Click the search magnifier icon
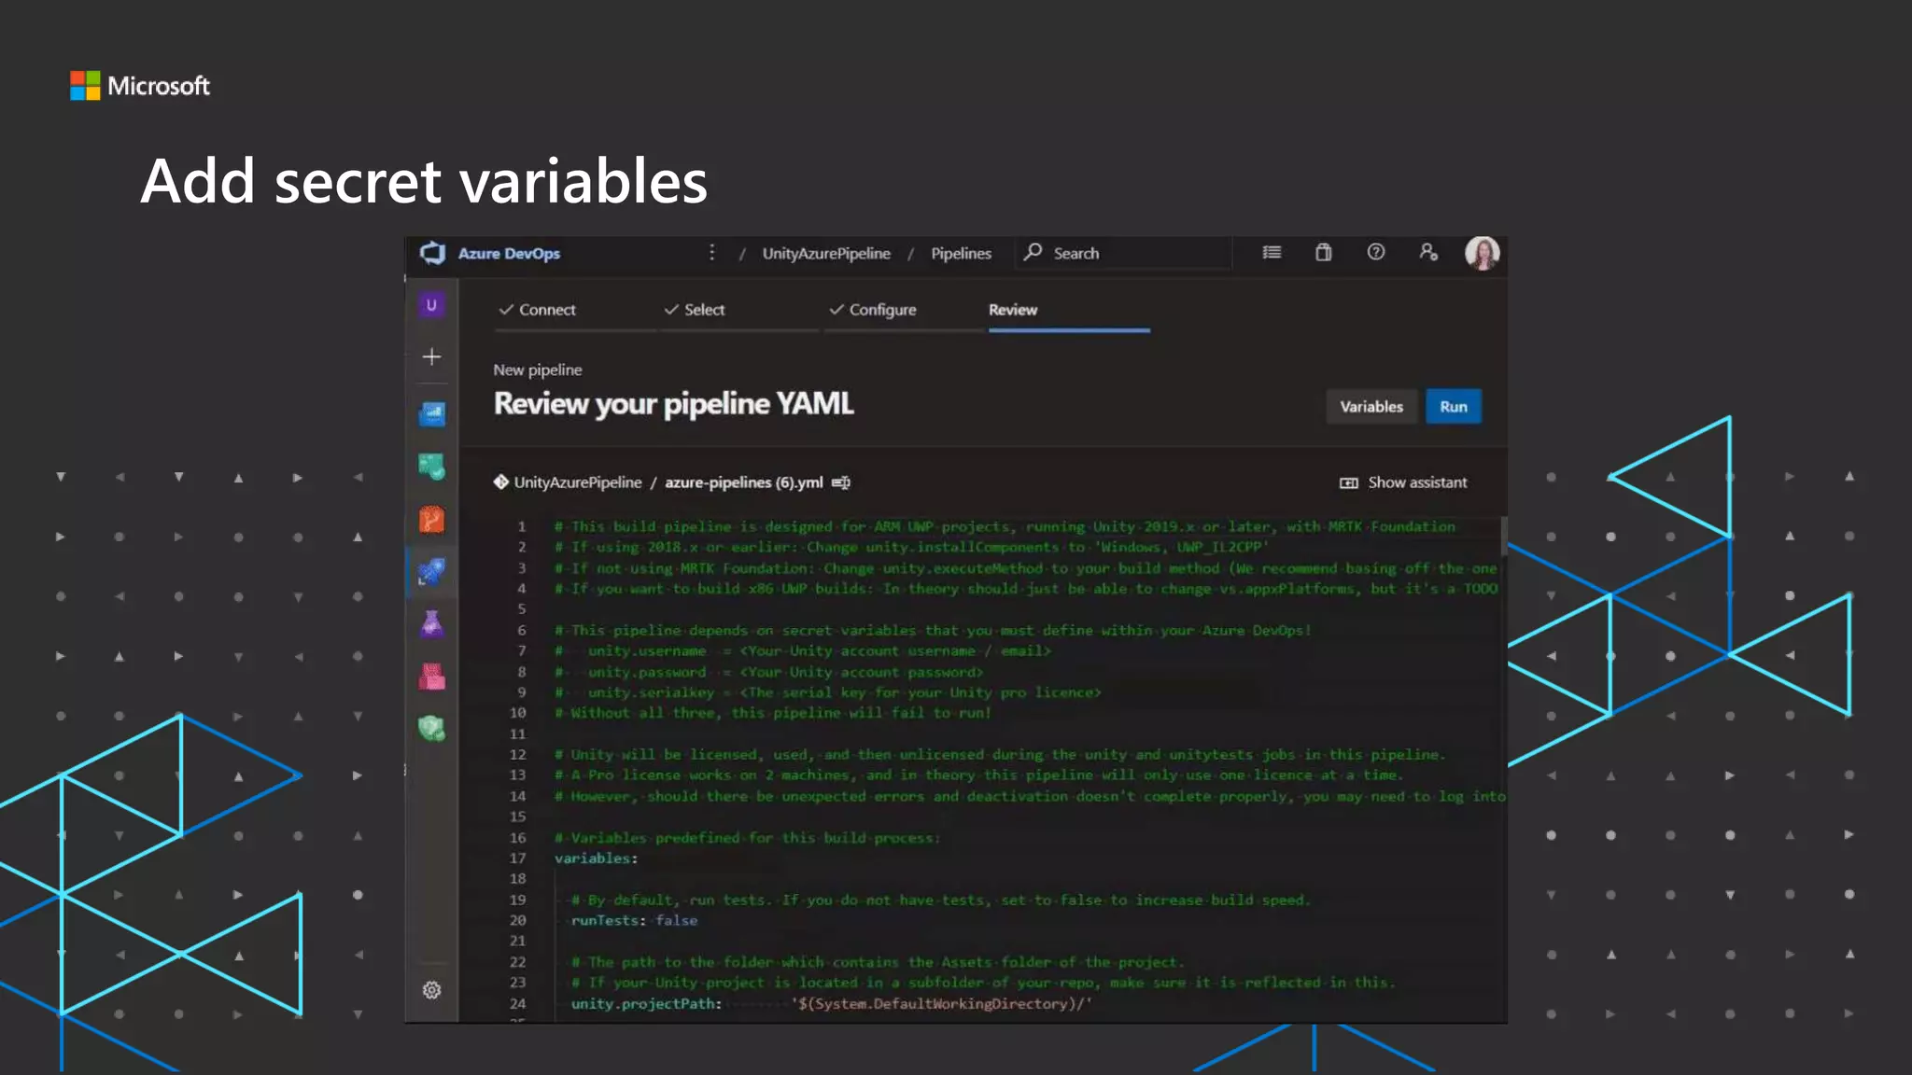This screenshot has height=1075, width=1912. point(1033,252)
